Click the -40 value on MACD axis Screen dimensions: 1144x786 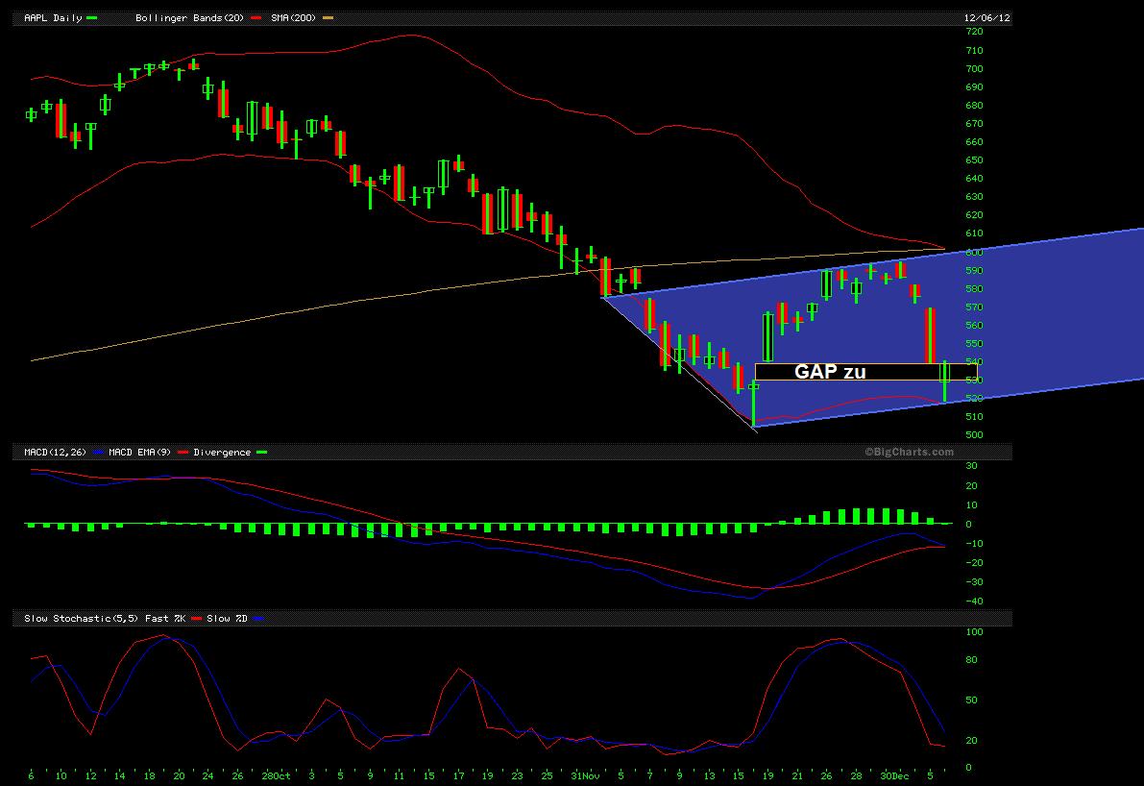pyautogui.click(x=974, y=602)
